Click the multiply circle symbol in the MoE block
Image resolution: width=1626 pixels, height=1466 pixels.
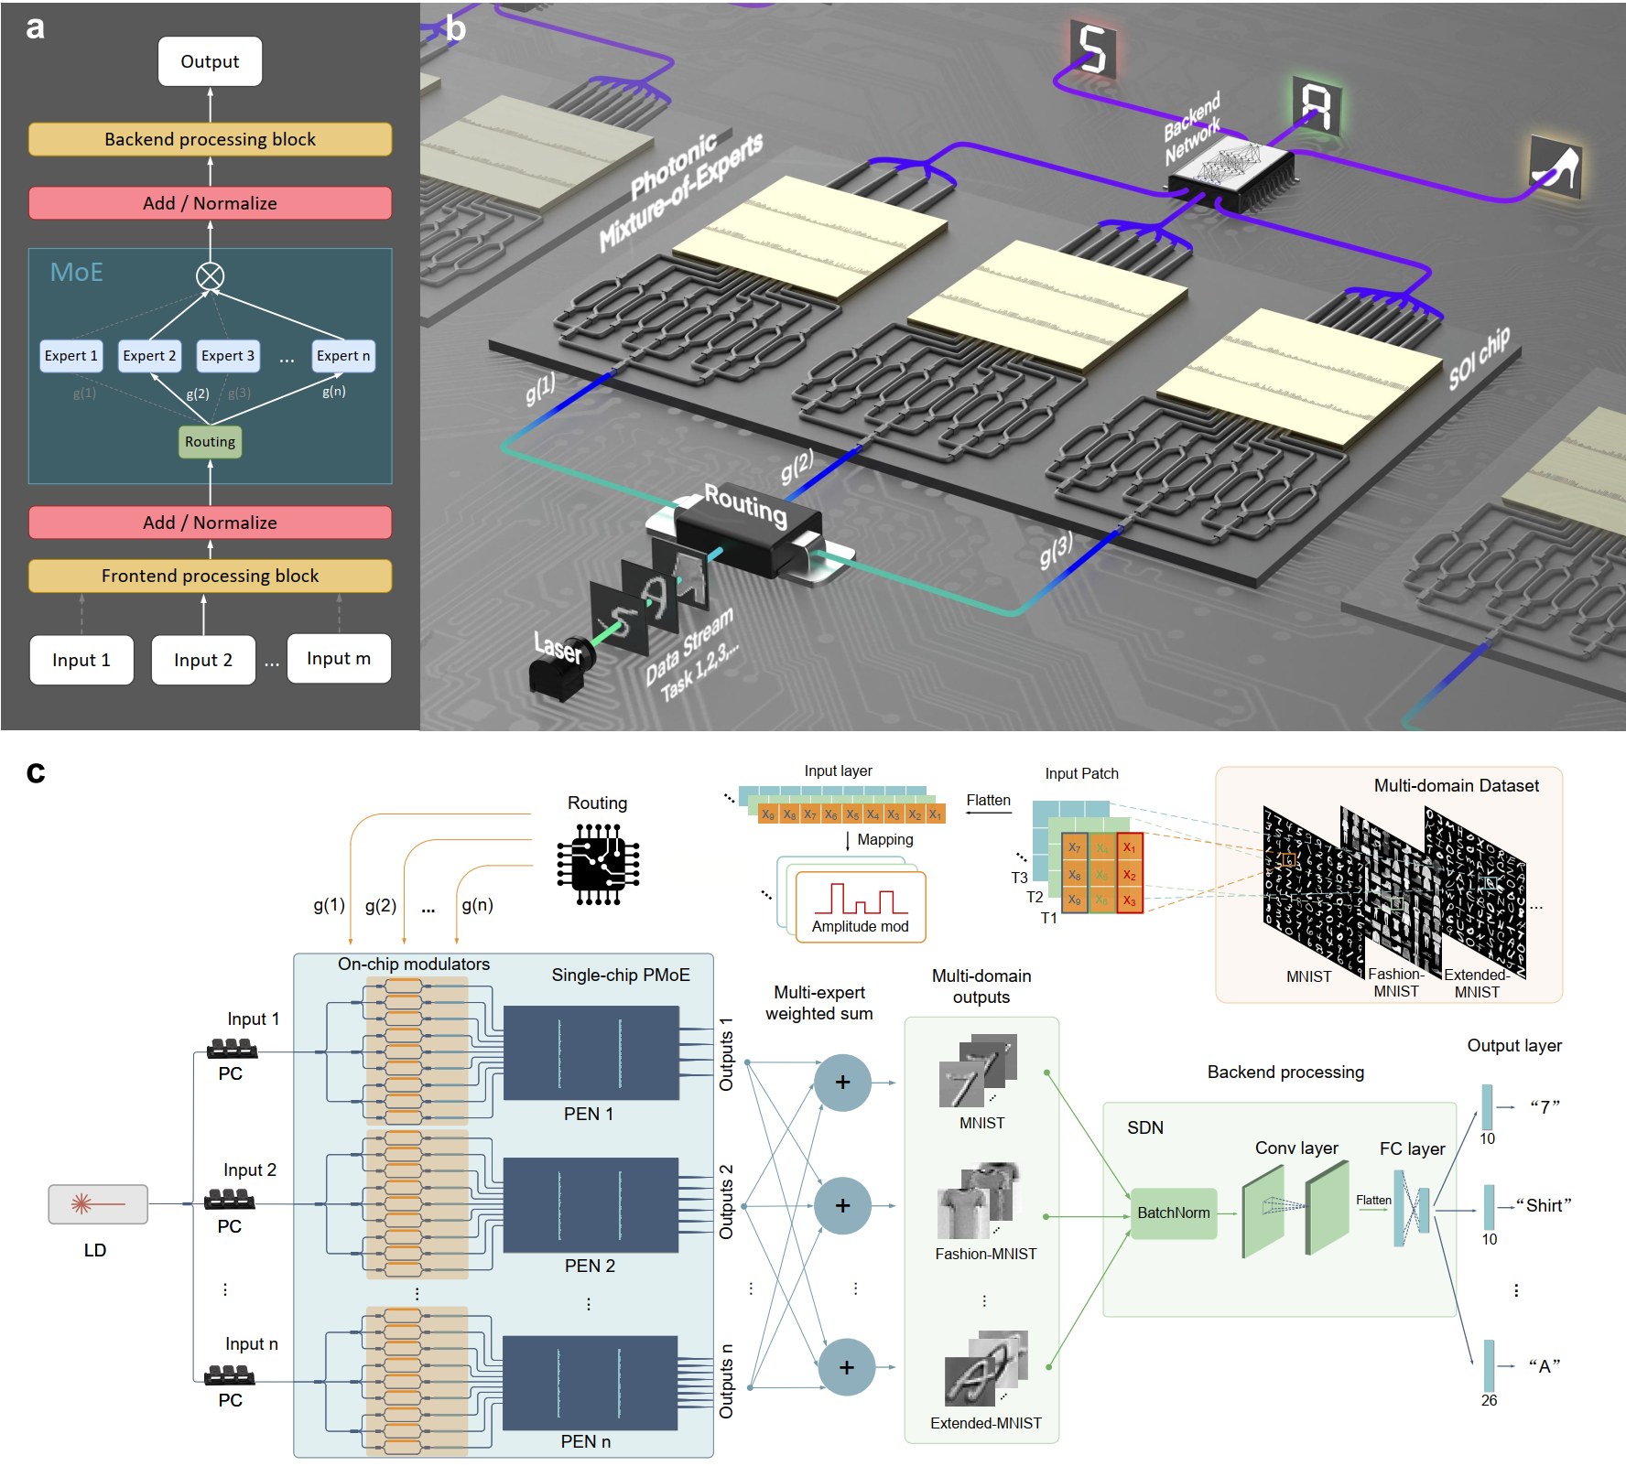point(210,275)
